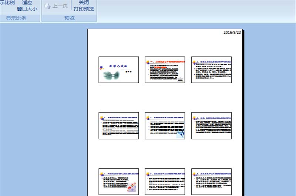Select the third slide in top row
The width and height of the screenshot is (296, 196).
click(x=211, y=70)
